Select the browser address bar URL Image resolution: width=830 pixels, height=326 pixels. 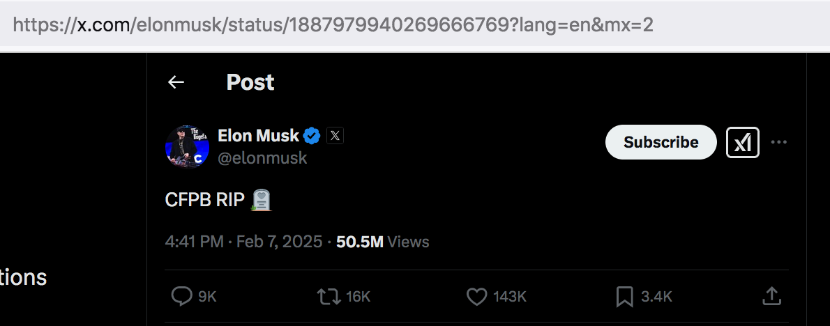[333, 24]
